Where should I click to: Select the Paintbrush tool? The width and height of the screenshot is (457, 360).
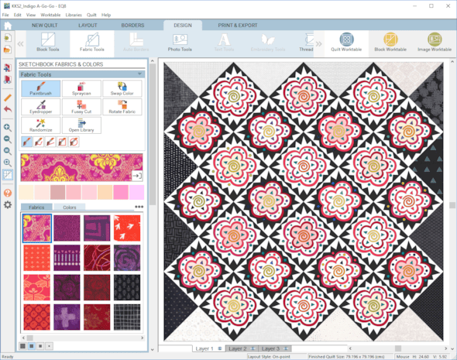point(41,88)
